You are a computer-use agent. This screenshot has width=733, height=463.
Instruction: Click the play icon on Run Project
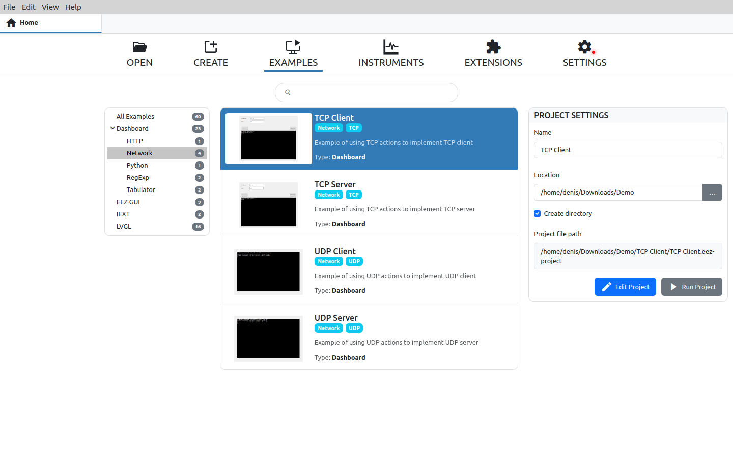point(673,287)
